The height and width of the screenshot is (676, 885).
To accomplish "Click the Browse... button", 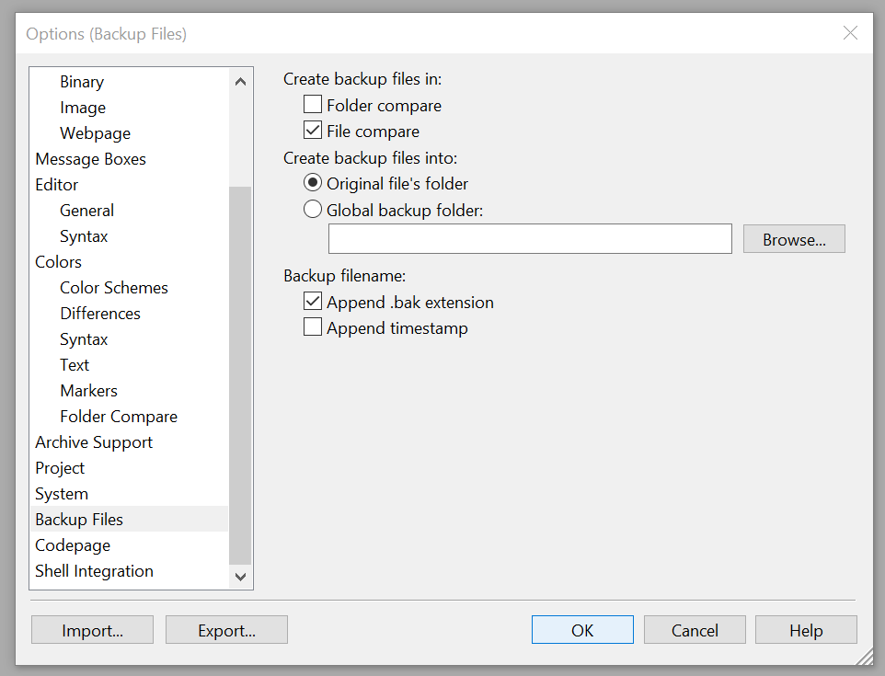I will (794, 239).
